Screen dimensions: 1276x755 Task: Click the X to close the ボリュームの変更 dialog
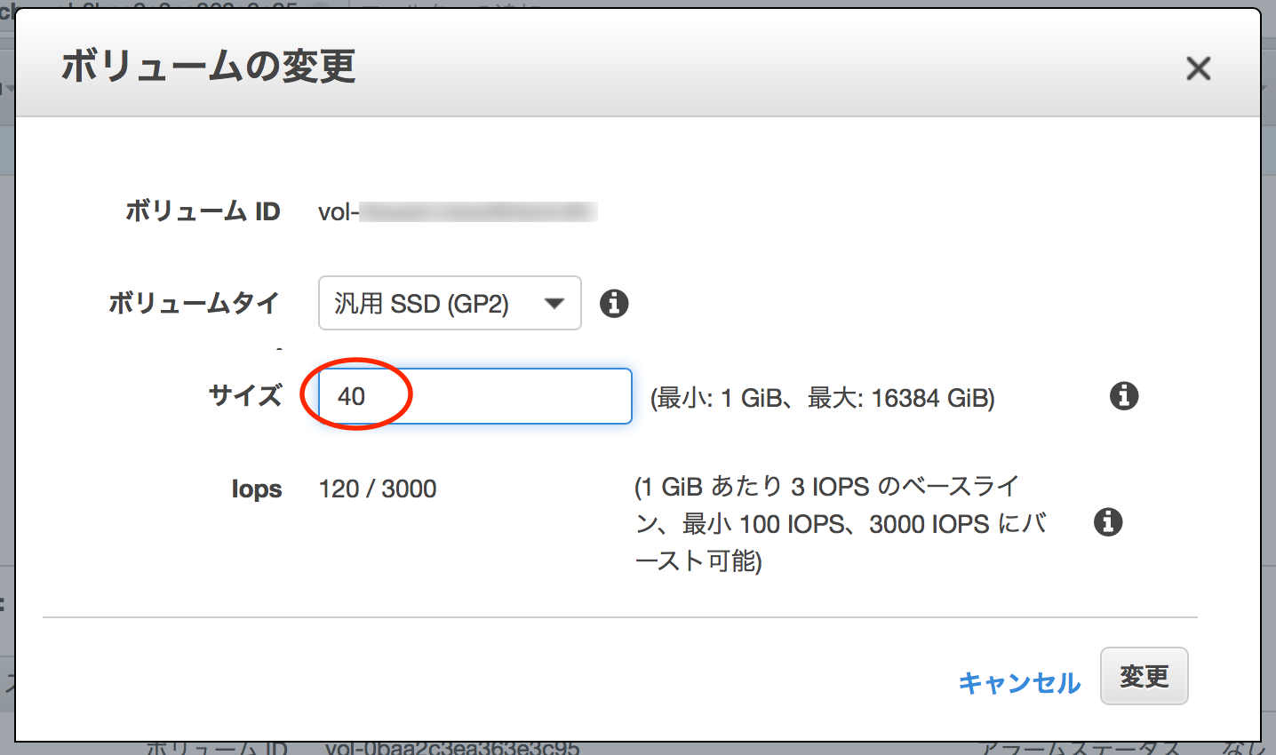(x=1199, y=68)
